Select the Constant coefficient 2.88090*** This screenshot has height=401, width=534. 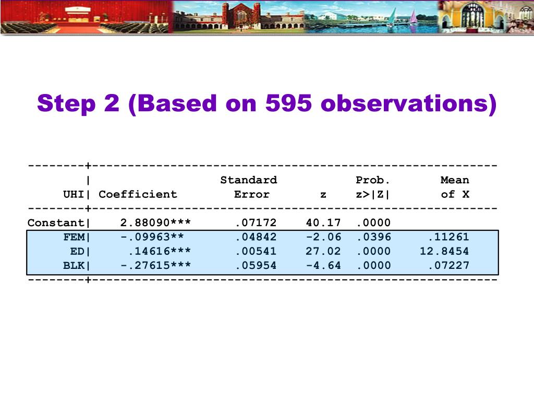(x=155, y=222)
